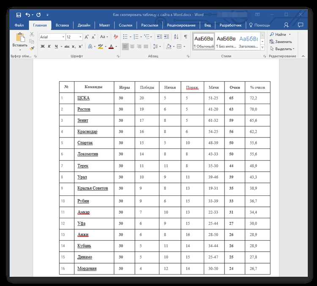The width and height of the screenshot is (317, 286).
Task: Switch to the Вид ribbon tab
Action: pyautogui.click(x=208, y=25)
